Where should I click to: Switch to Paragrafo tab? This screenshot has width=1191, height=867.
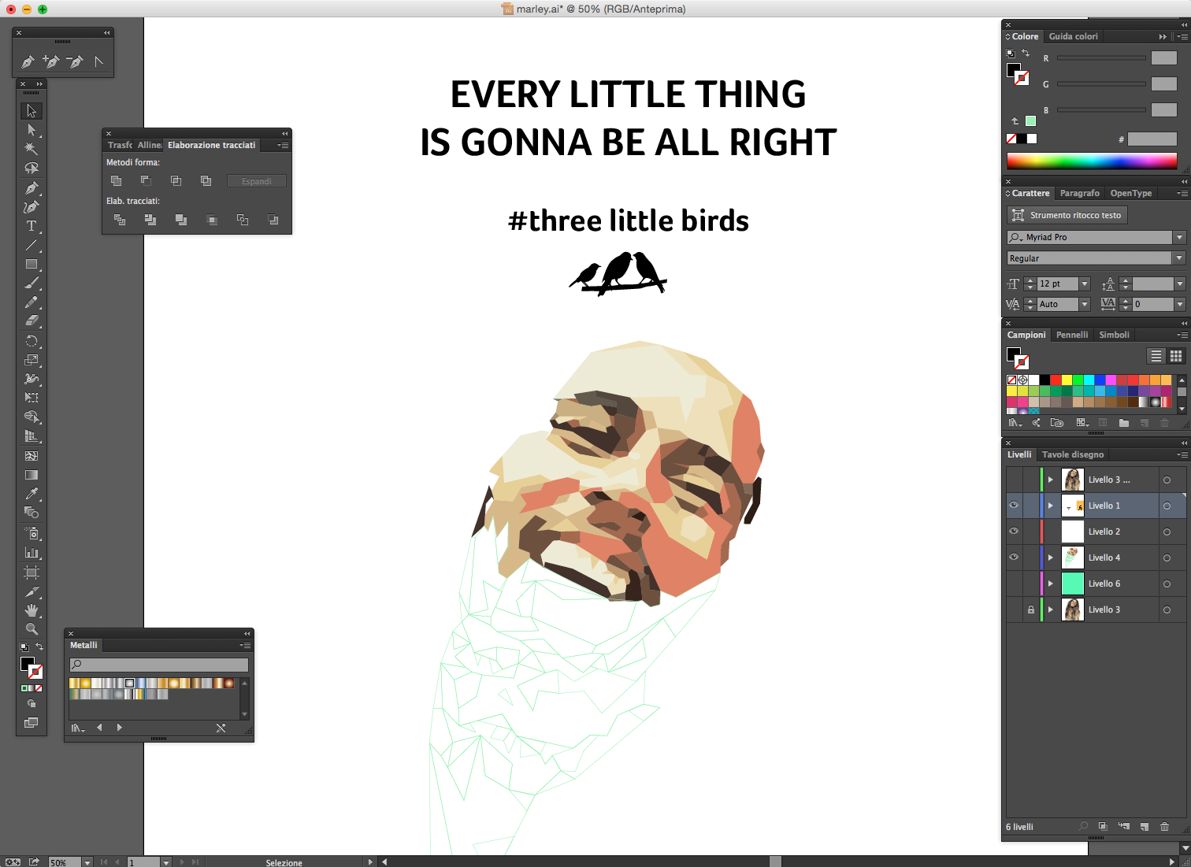[1079, 193]
